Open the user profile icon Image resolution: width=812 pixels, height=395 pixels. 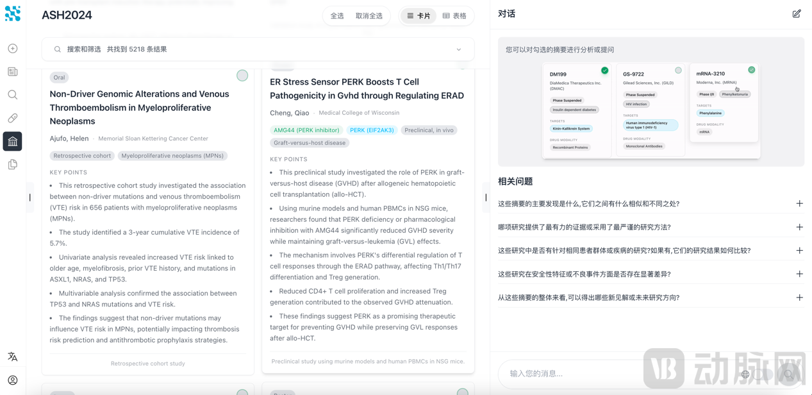13,380
